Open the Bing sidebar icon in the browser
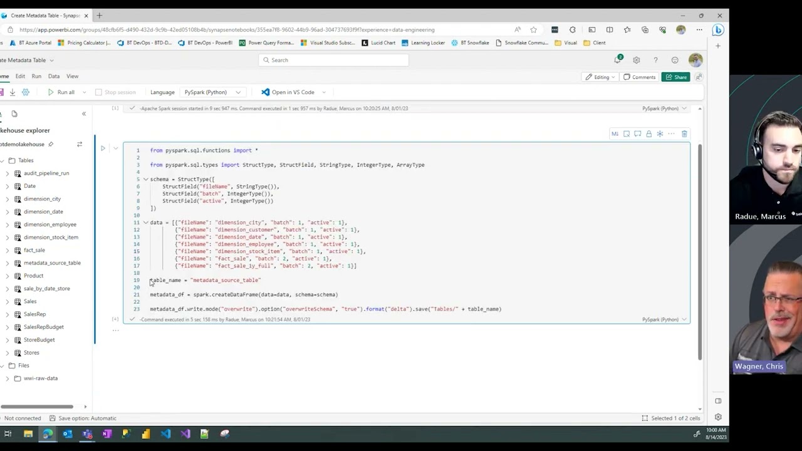Image resolution: width=802 pixels, height=451 pixels. (x=718, y=29)
